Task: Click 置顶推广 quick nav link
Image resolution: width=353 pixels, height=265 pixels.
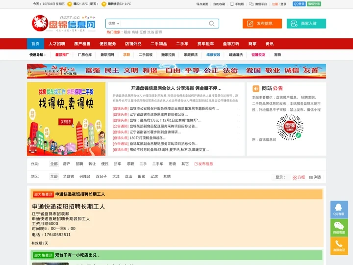Action: [62, 55]
